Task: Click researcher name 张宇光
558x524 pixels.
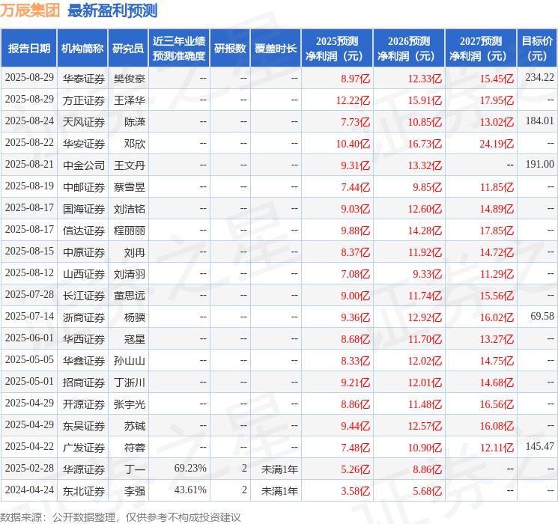Action: [x=130, y=404]
